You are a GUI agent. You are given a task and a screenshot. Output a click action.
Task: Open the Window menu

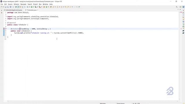[45, 4]
